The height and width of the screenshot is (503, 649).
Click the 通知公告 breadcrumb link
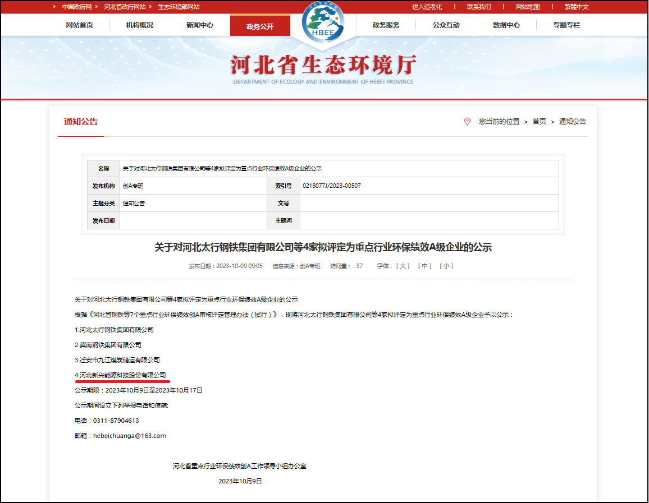[573, 122]
